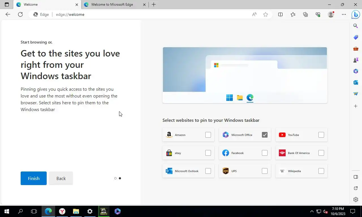The image size is (362, 217).
Task: Click the muted volume tray icon
Action: [x=325, y=211]
